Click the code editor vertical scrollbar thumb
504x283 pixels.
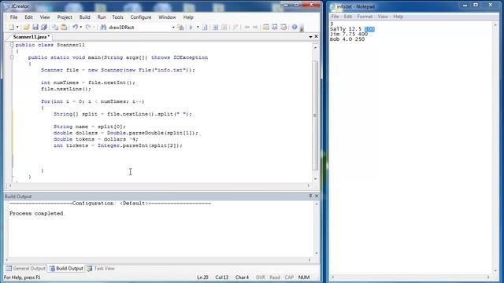click(315, 116)
